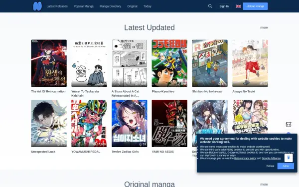
Task: Click Twelve Zodiac Girls title
Action: (x=125, y=152)
